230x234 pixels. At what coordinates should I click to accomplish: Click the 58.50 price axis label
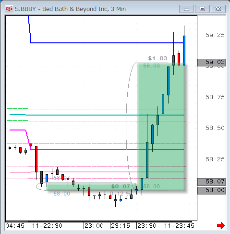[215, 128]
